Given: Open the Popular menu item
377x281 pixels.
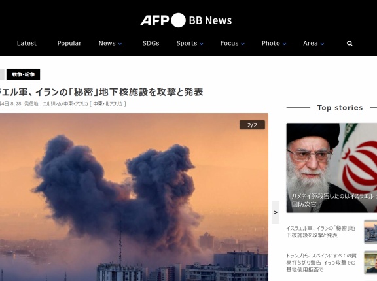Looking at the screenshot, I should (x=69, y=43).
